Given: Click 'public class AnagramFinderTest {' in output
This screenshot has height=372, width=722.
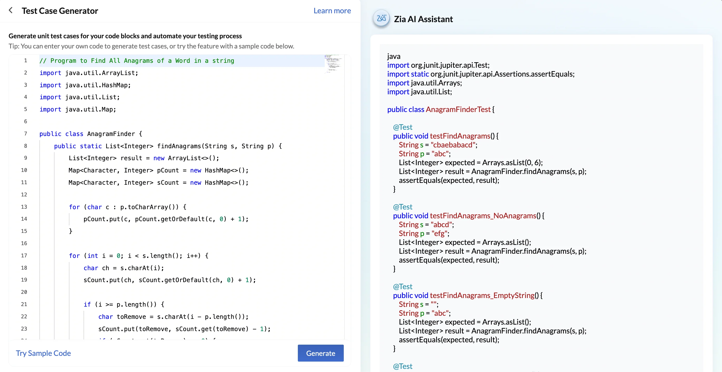Looking at the screenshot, I should [x=441, y=109].
